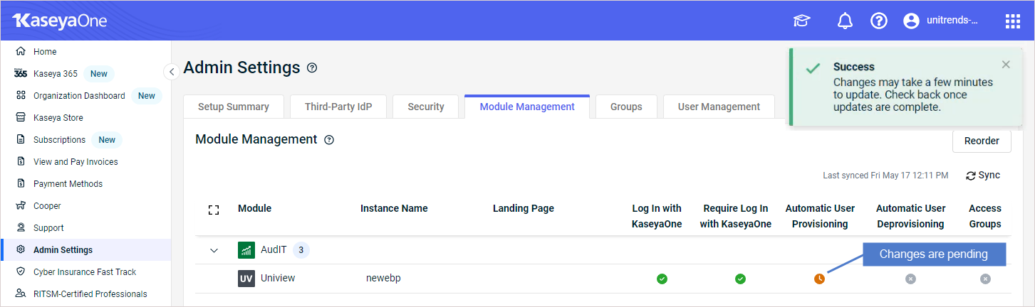Click the Module column header
The height and width of the screenshot is (307, 1035).
tap(255, 209)
